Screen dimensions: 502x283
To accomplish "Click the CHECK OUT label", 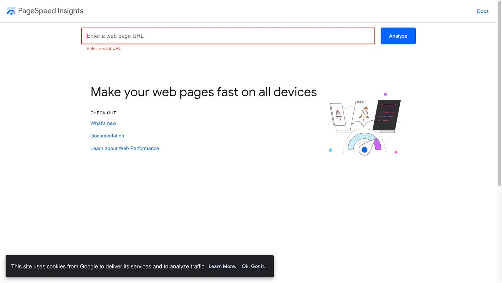I will [x=103, y=113].
